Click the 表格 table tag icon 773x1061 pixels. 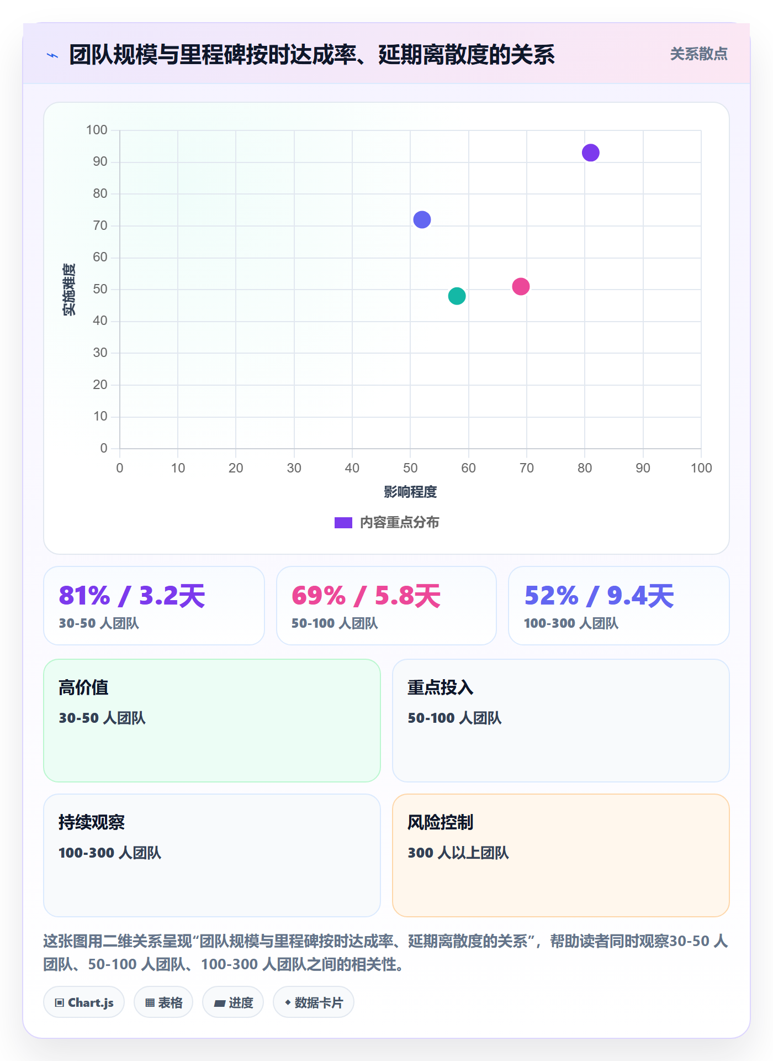point(150,1002)
